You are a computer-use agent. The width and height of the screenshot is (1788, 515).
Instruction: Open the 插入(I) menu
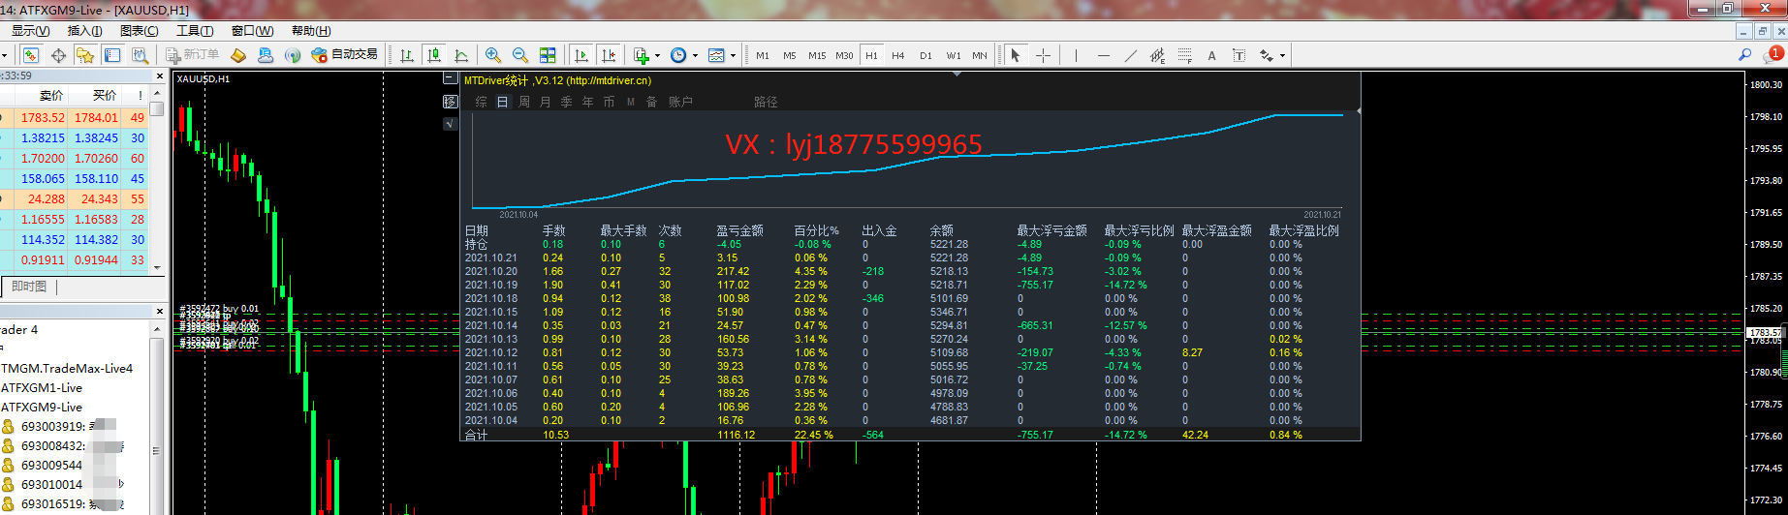[x=85, y=31]
